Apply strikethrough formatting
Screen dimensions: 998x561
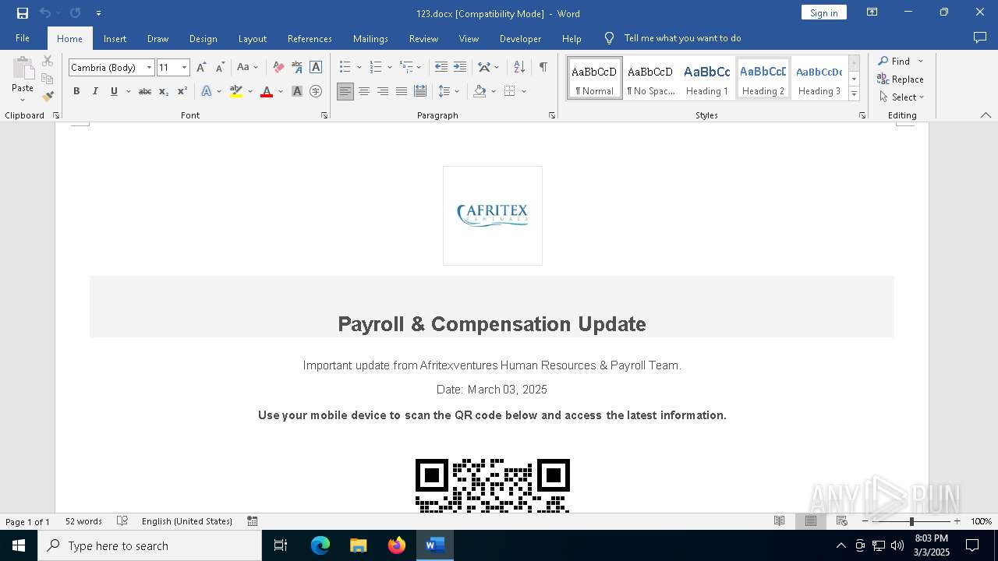[x=145, y=91]
